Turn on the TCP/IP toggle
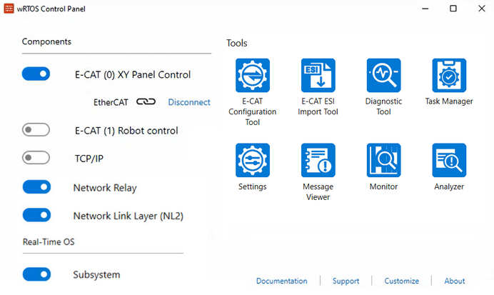The width and height of the screenshot is (494, 295). (36, 158)
